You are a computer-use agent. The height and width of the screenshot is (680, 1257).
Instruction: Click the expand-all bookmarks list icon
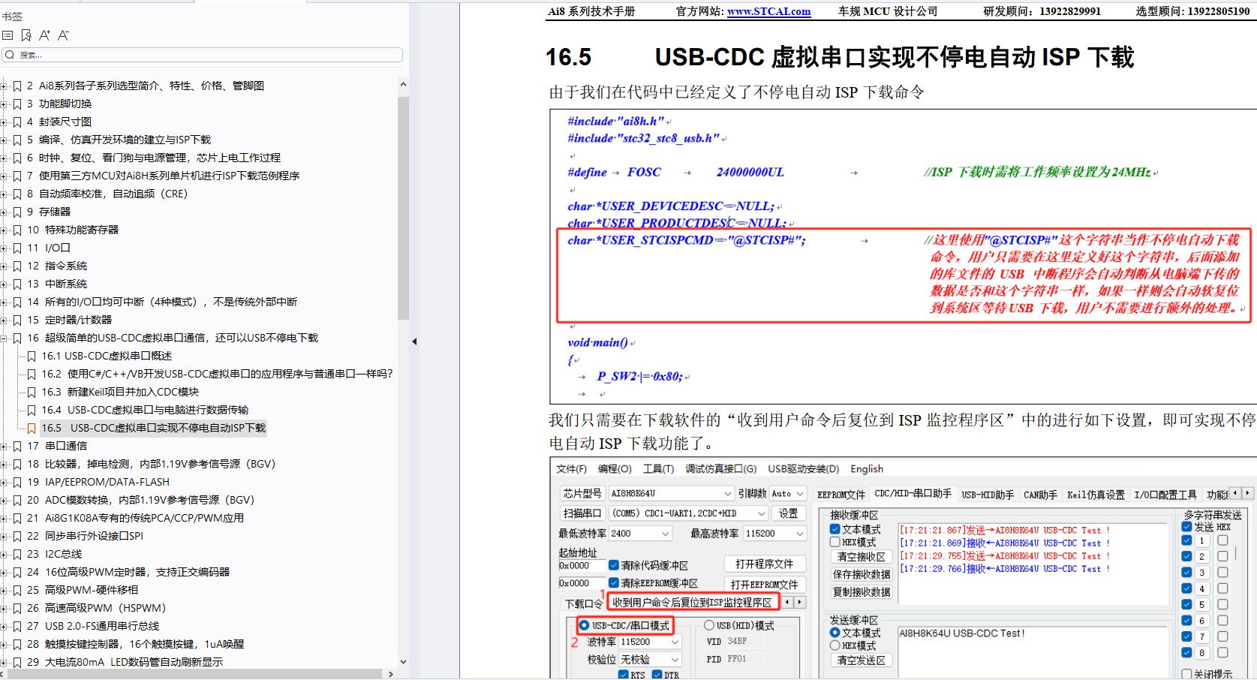pyautogui.click(x=8, y=35)
